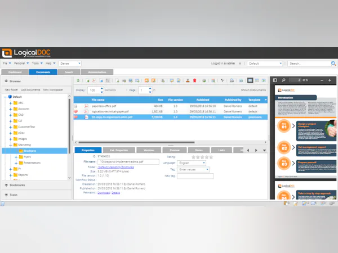The height and width of the screenshot is (253, 338).
Task: Zoom in with the PDF viewer plus
Action: (x=330, y=80)
